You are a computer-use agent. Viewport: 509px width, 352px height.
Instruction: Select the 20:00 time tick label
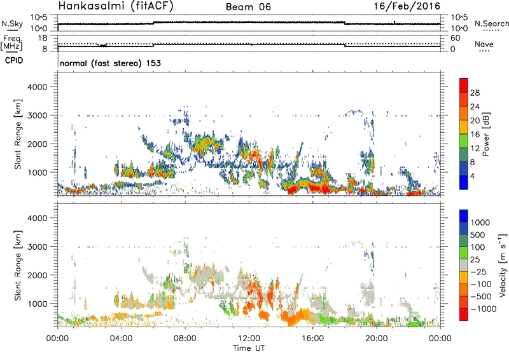pyautogui.click(x=377, y=339)
